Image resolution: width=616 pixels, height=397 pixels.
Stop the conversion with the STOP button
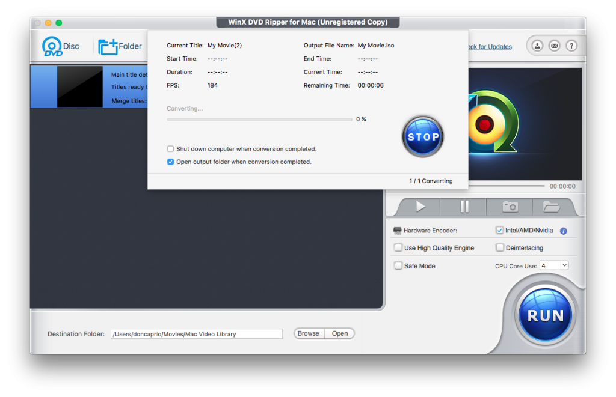tap(423, 136)
